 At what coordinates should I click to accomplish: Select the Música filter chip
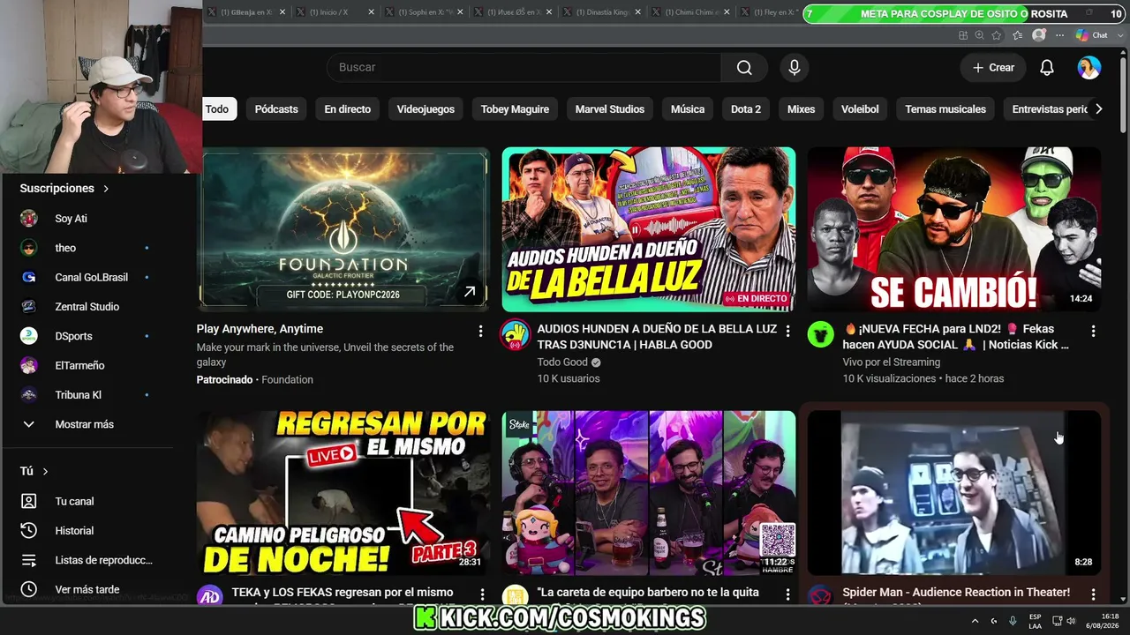coord(688,109)
